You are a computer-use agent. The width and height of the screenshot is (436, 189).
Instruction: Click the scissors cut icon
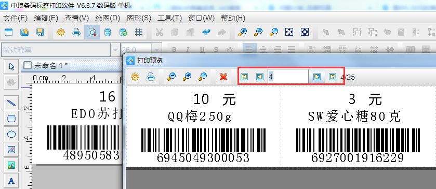pos(159,33)
